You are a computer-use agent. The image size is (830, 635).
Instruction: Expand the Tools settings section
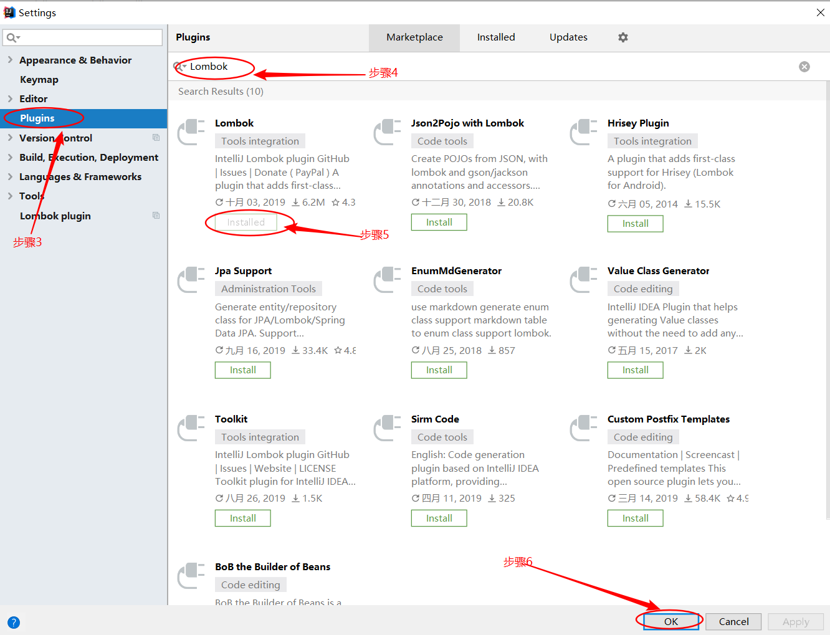click(x=10, y=196)
